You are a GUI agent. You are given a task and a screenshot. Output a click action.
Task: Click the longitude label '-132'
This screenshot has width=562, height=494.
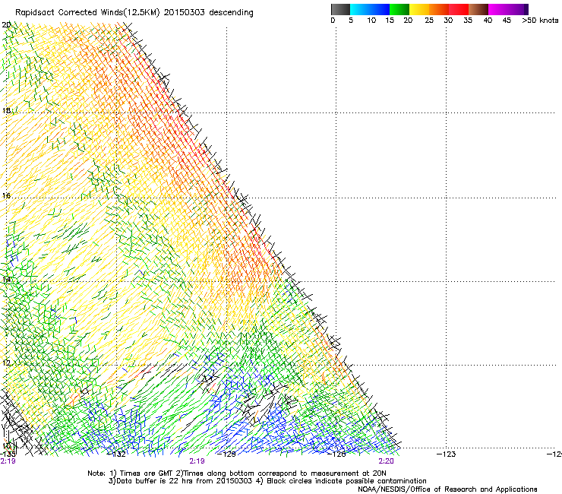tap(117, 454)
